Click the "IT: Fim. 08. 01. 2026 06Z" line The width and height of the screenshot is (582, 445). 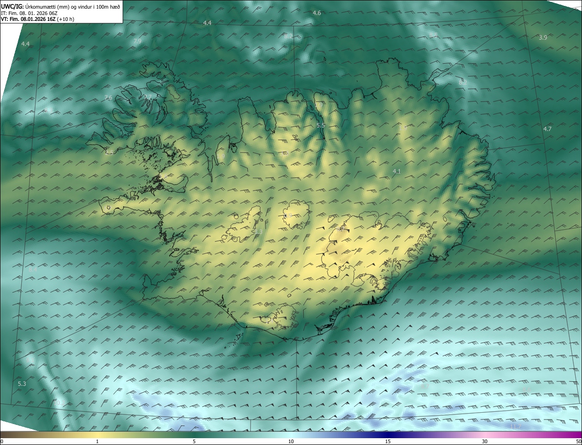tap(29, 13)
